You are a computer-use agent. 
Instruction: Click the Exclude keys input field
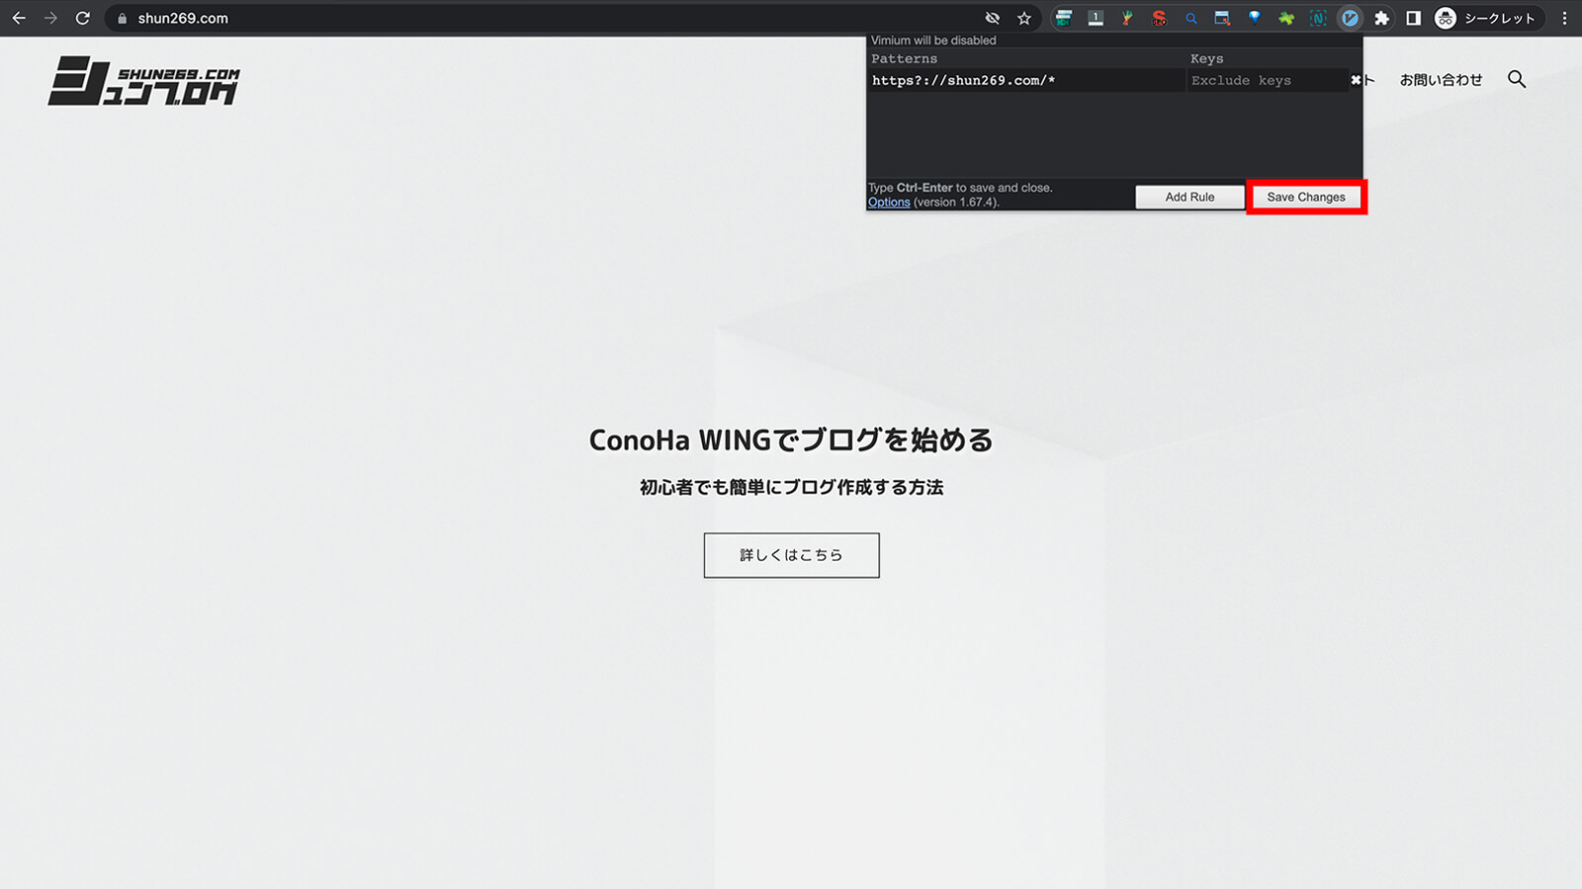pos(1268,81)
